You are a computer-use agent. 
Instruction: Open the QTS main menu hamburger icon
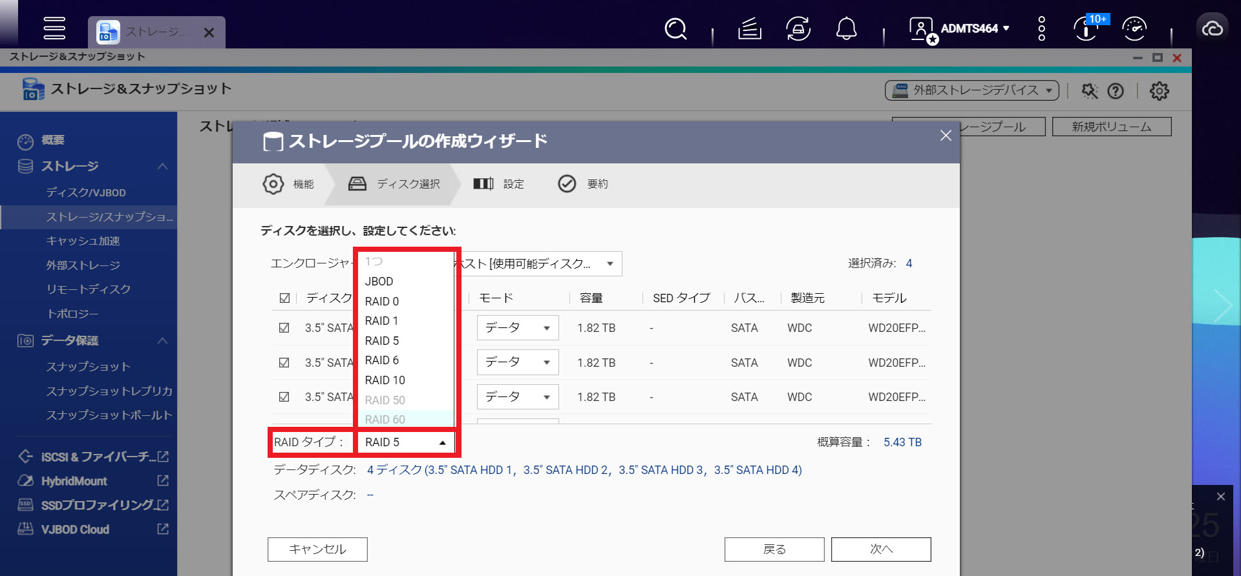[x=54, y=28]
